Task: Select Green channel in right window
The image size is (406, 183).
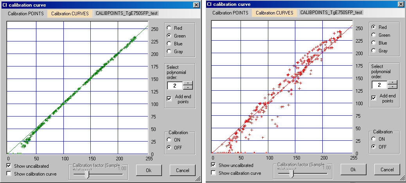Action: [x=374, y=35]
